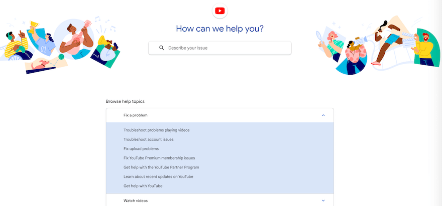
Task: Click the YouTube logo icon
Action: pyautogui.click(x=219, y=11)
